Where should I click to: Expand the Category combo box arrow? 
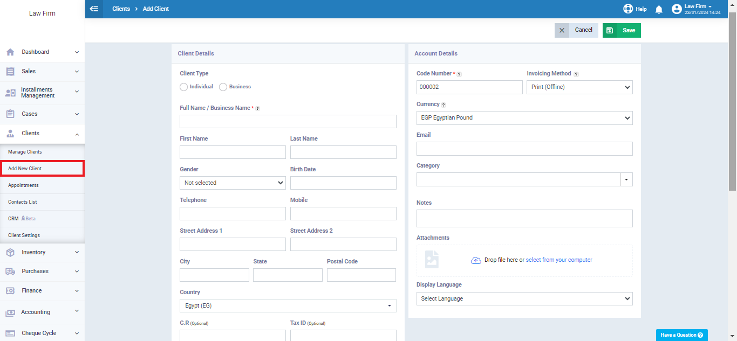(626, 179)
